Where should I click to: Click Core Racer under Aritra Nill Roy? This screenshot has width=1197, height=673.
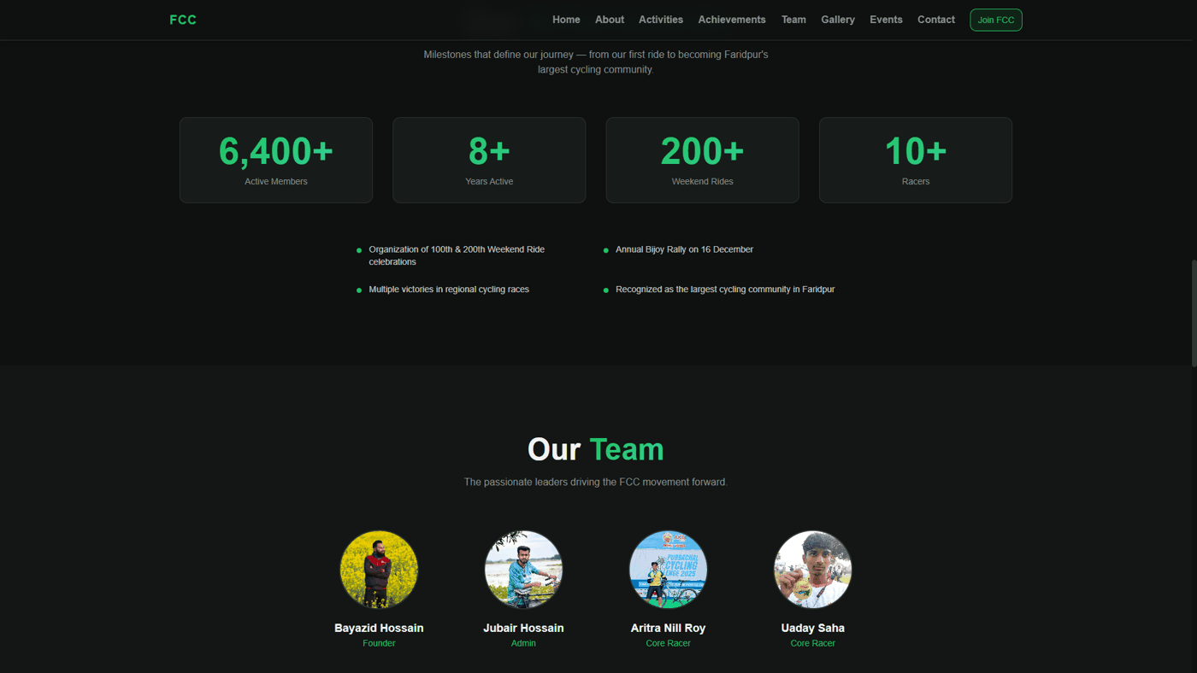coord(668,643)
